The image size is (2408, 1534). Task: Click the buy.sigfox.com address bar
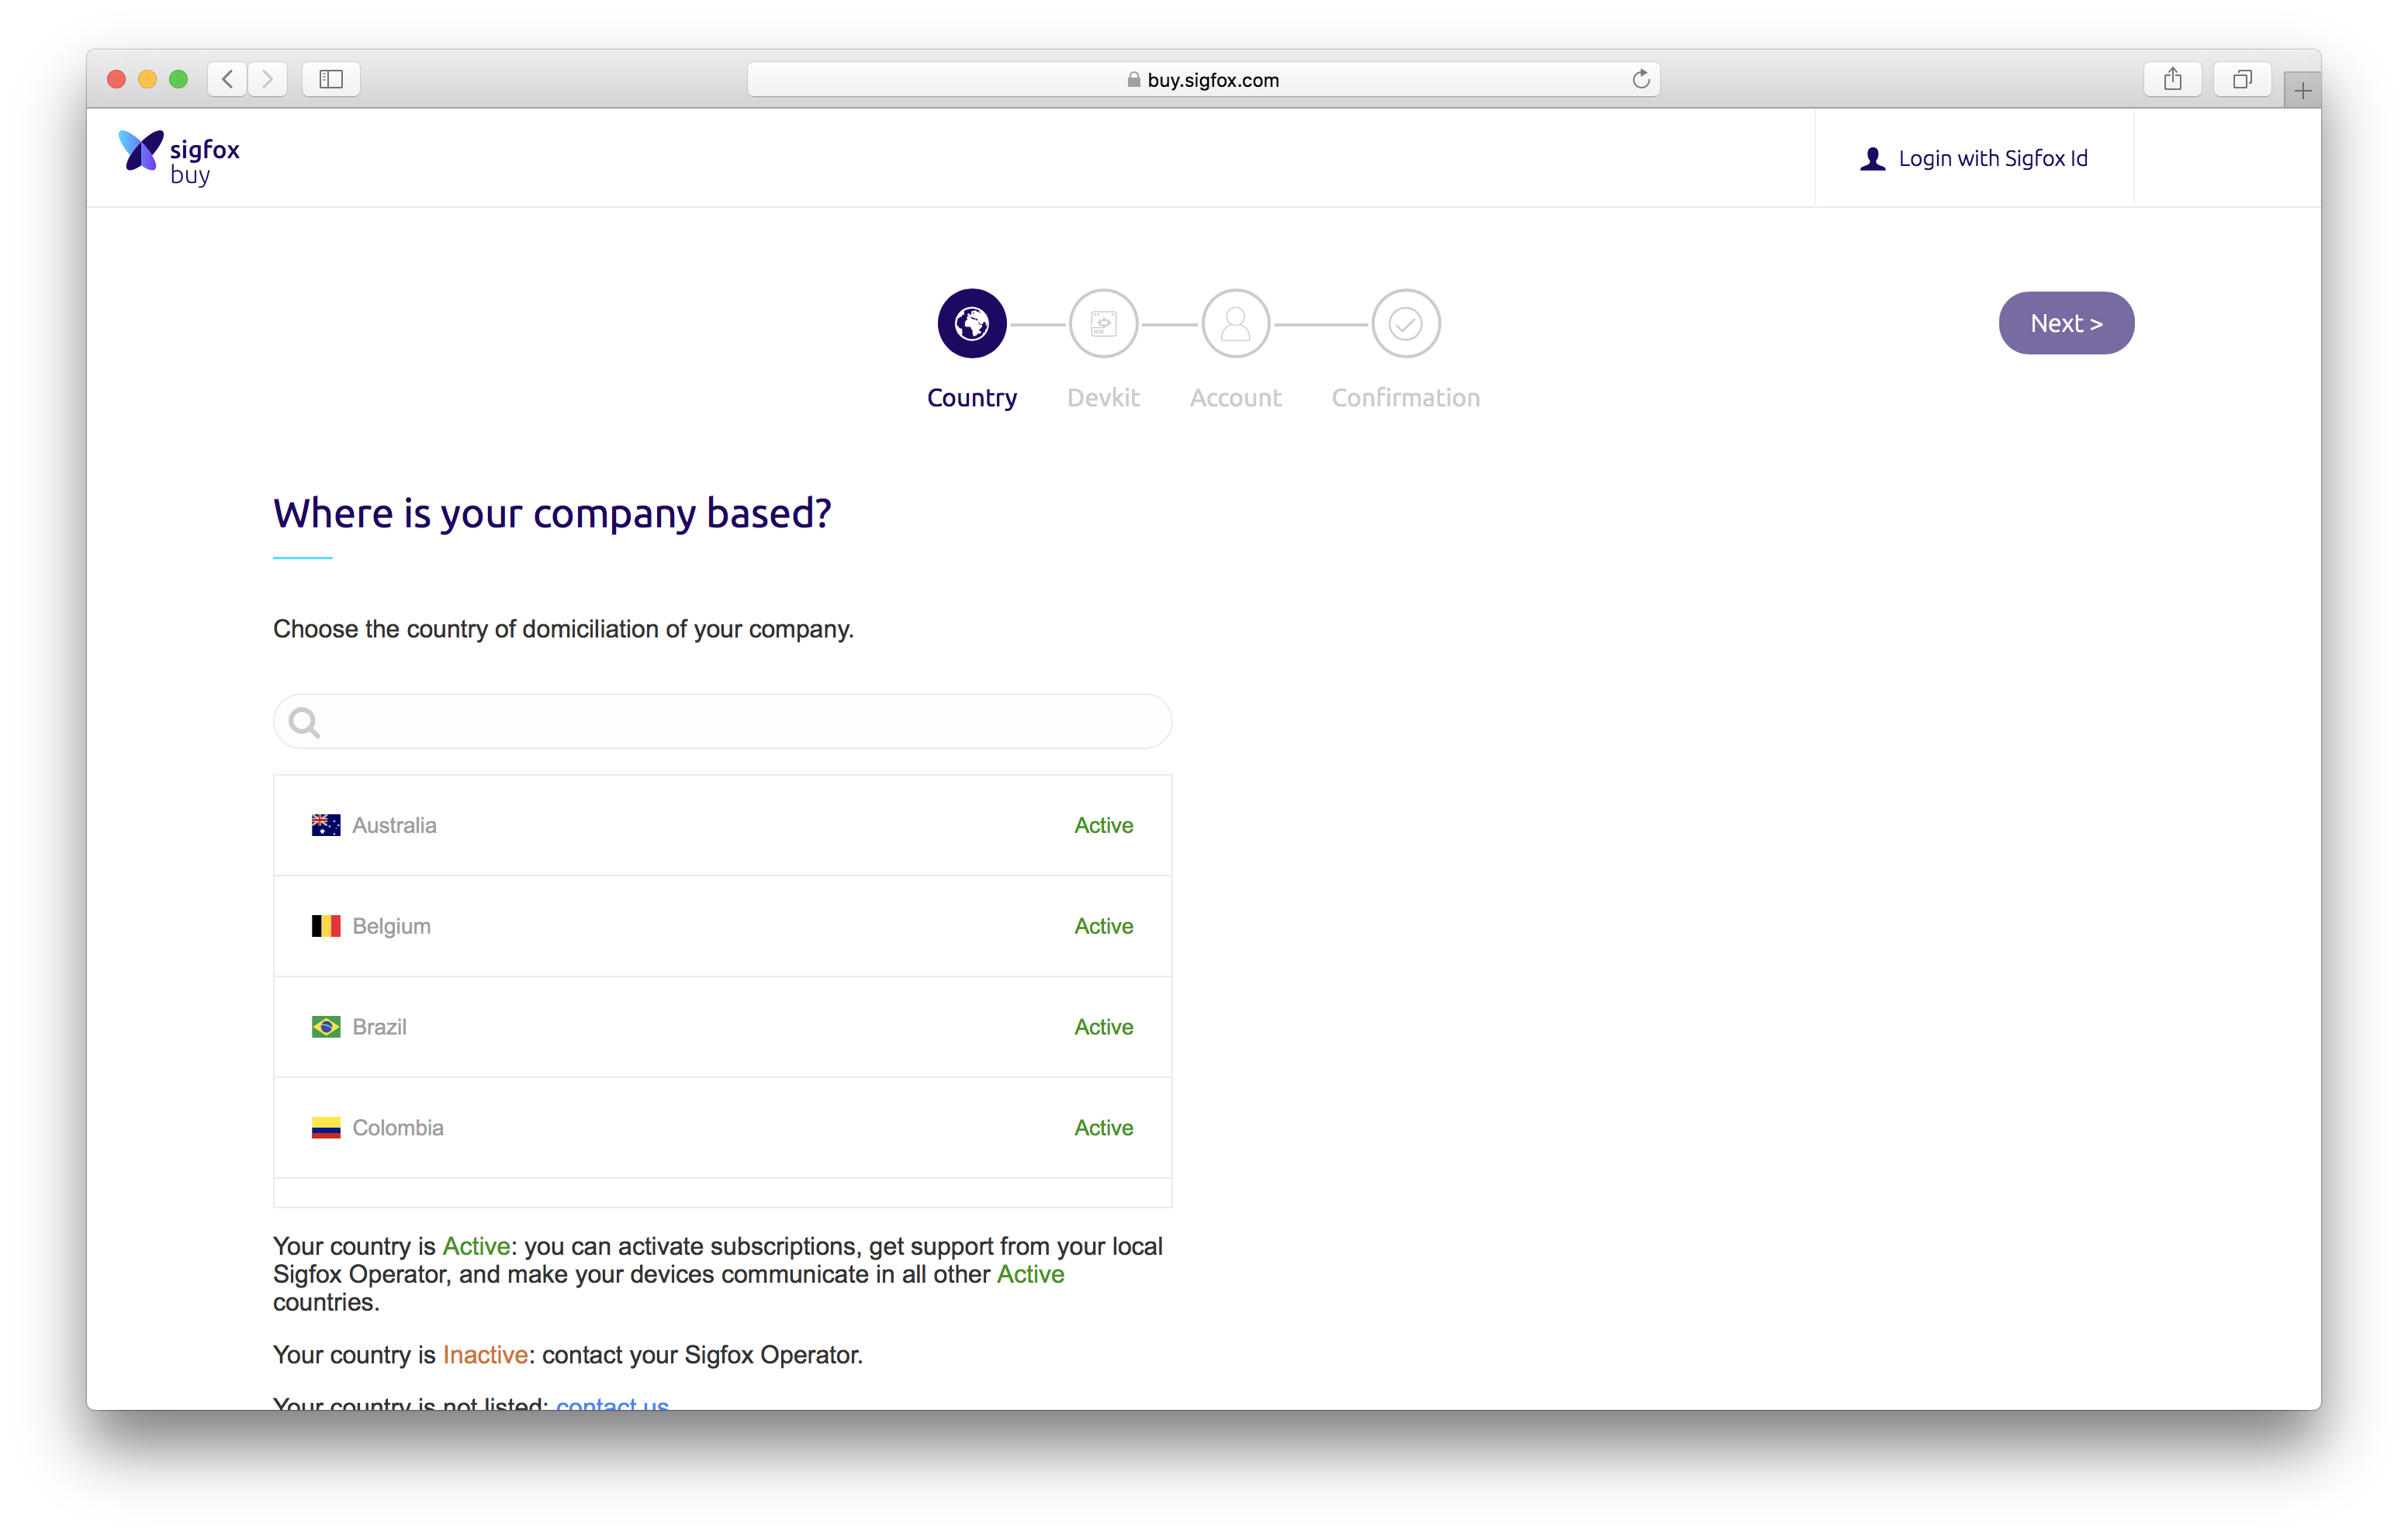pos(1202,80)
